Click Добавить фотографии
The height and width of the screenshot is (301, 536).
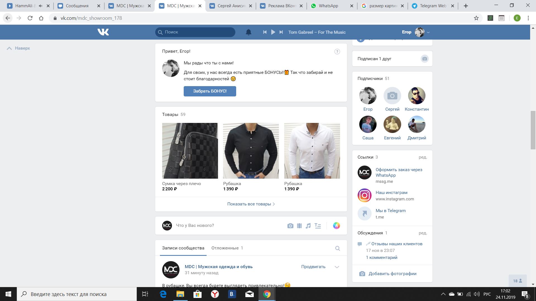[393, 274]
